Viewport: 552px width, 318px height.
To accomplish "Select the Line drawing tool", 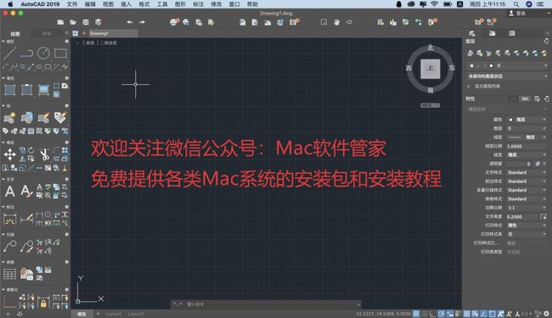I will click(x=10, y=53).
